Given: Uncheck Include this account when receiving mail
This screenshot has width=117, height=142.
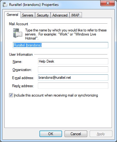Looking at the screenshot, I should (11, 95).
